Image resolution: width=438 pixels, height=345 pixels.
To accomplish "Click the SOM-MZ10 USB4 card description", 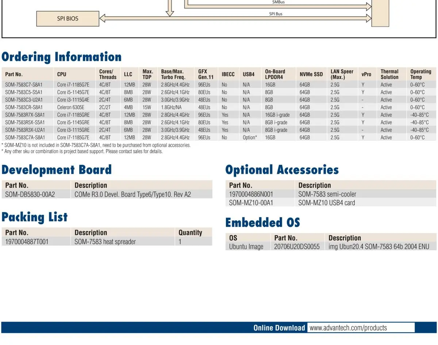I will [x=327, y=203].
